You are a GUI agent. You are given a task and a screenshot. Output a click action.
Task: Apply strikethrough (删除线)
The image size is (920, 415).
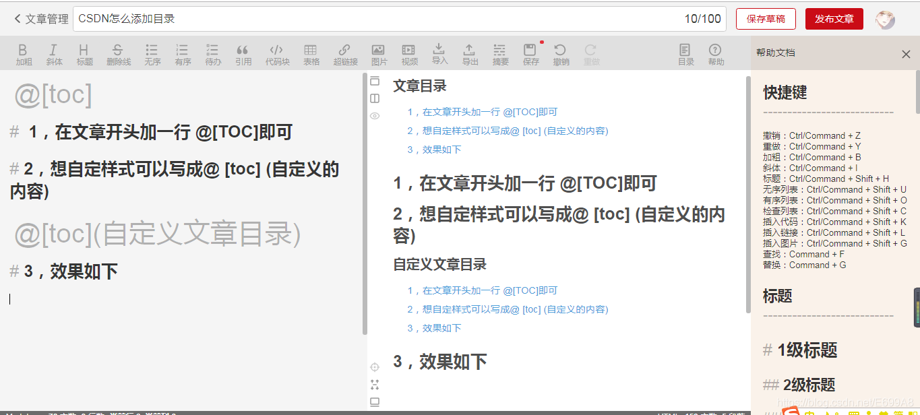click(x=118, y=55)
